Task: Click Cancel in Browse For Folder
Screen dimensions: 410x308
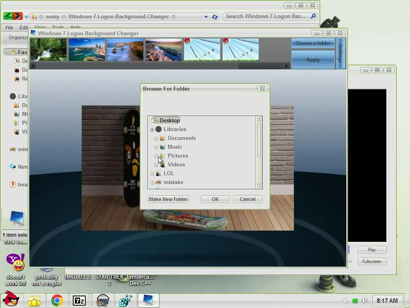Action: click(247, 199)
